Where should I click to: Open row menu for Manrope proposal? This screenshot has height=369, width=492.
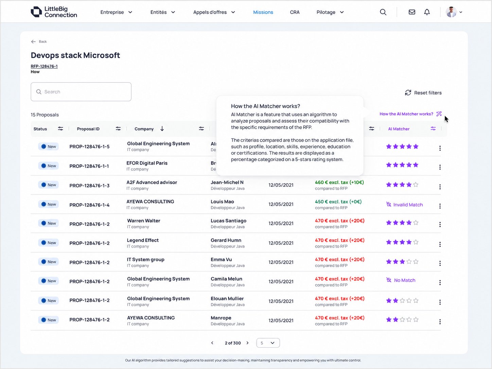tap(440, 322)
